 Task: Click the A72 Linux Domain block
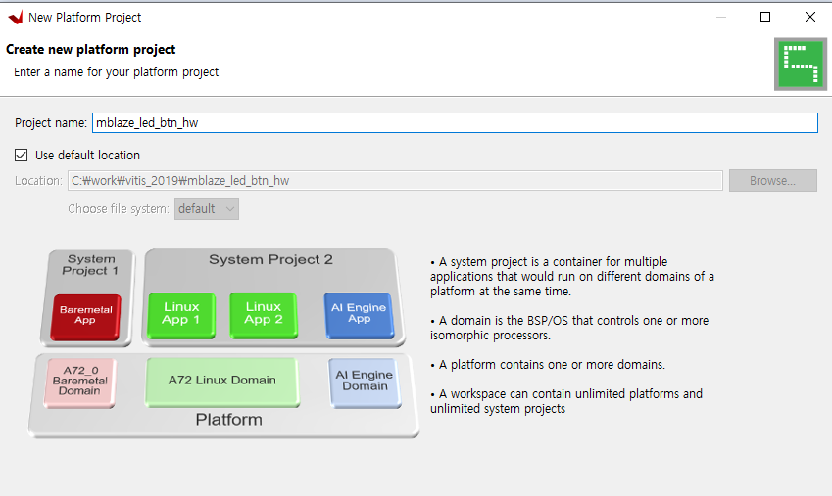tap(222, 382)
